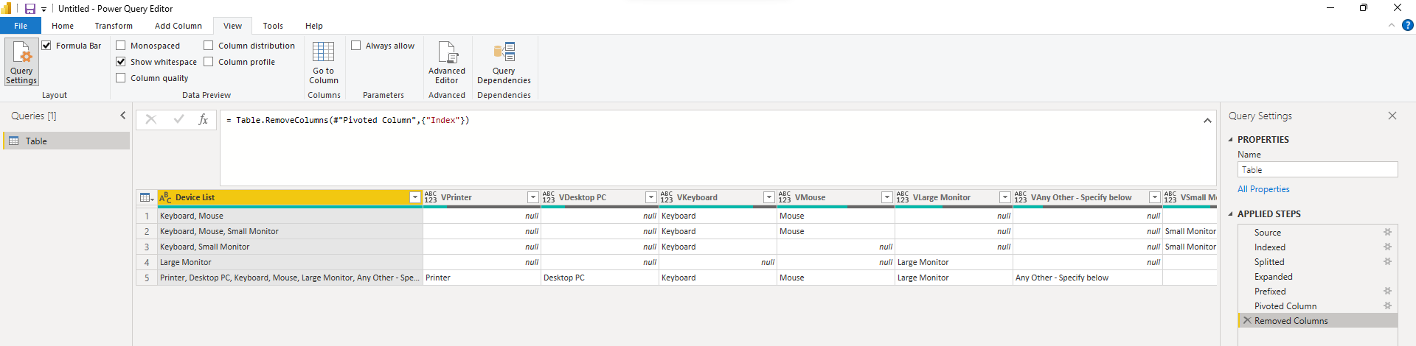Confirm formula with the checkmark icon

click(178, 119)
